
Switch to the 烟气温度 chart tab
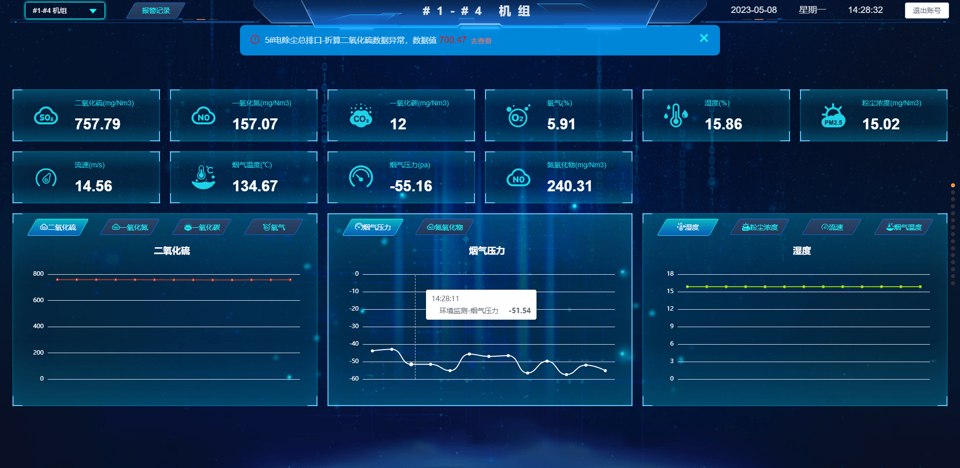click(x=904, y=227)
